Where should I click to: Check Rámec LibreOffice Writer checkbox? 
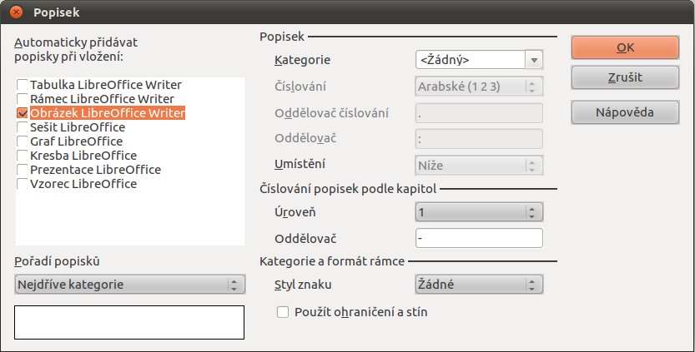23,99
